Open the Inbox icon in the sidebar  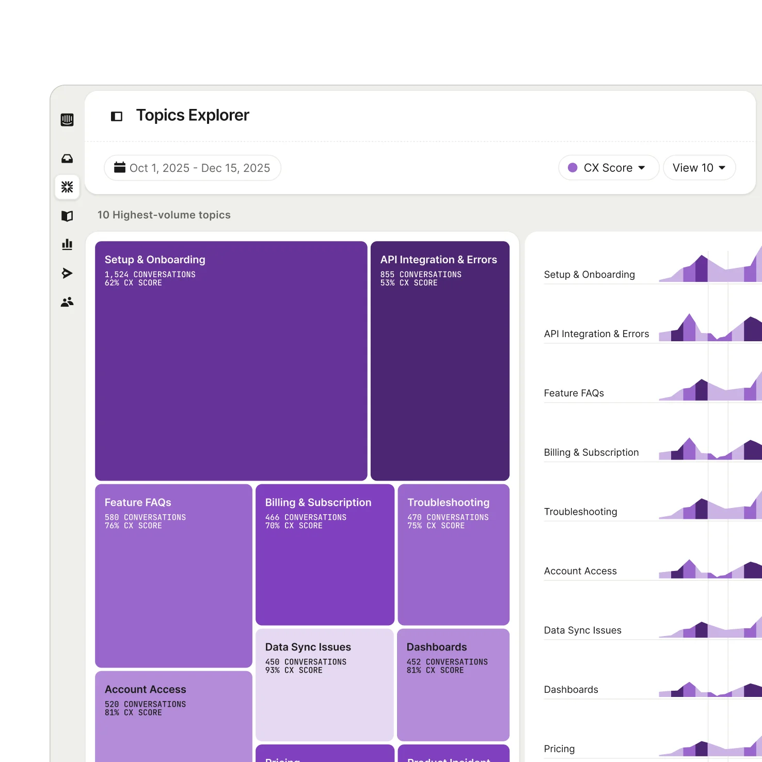[x=67, y=158]
